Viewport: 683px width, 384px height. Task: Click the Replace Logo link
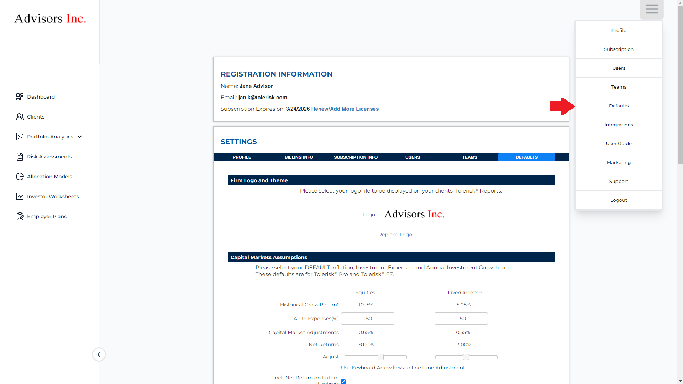click(x=395, y=235)
